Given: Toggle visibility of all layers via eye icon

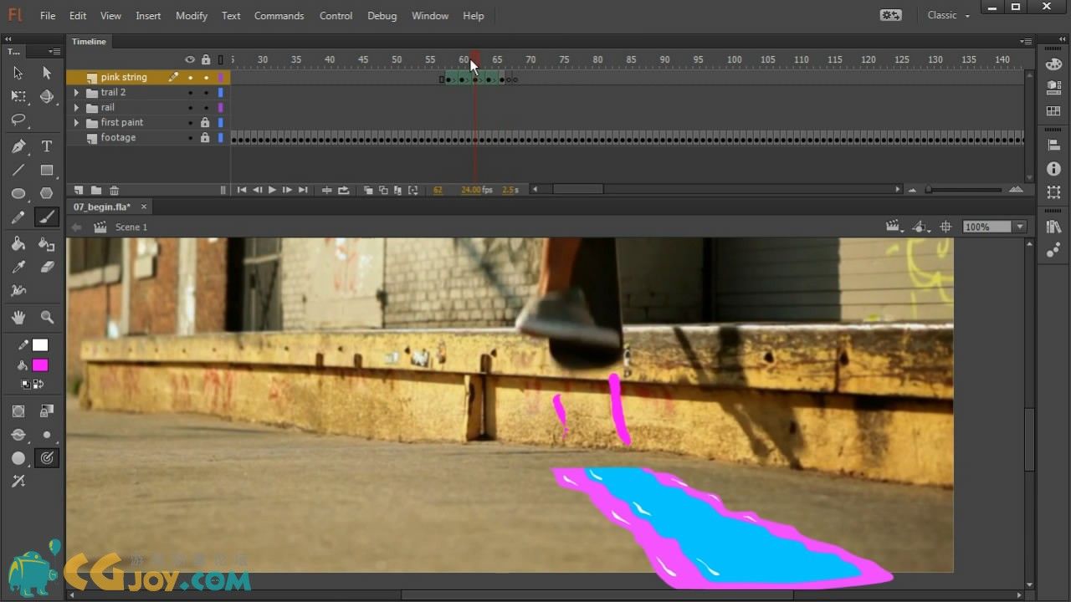Looking at the screenshot, I should tap(190, 59).
